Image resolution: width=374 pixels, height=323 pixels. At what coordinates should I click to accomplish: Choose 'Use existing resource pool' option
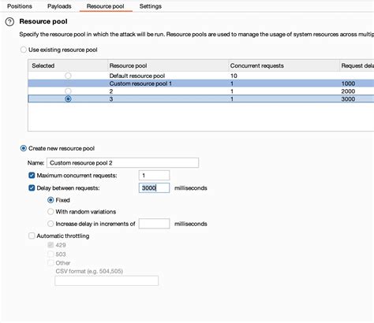pos(24,50)
